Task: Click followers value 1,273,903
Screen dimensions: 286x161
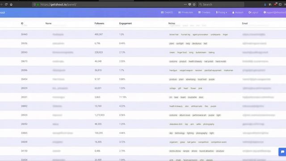Action: coord(99,115)
